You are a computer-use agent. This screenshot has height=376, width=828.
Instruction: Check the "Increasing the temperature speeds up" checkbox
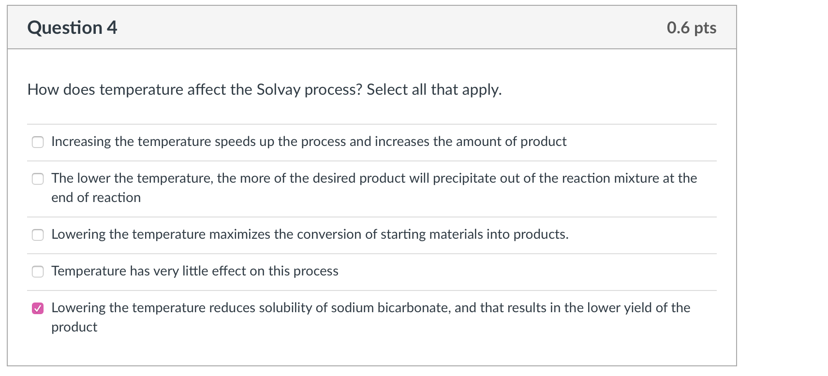[38, 142]
